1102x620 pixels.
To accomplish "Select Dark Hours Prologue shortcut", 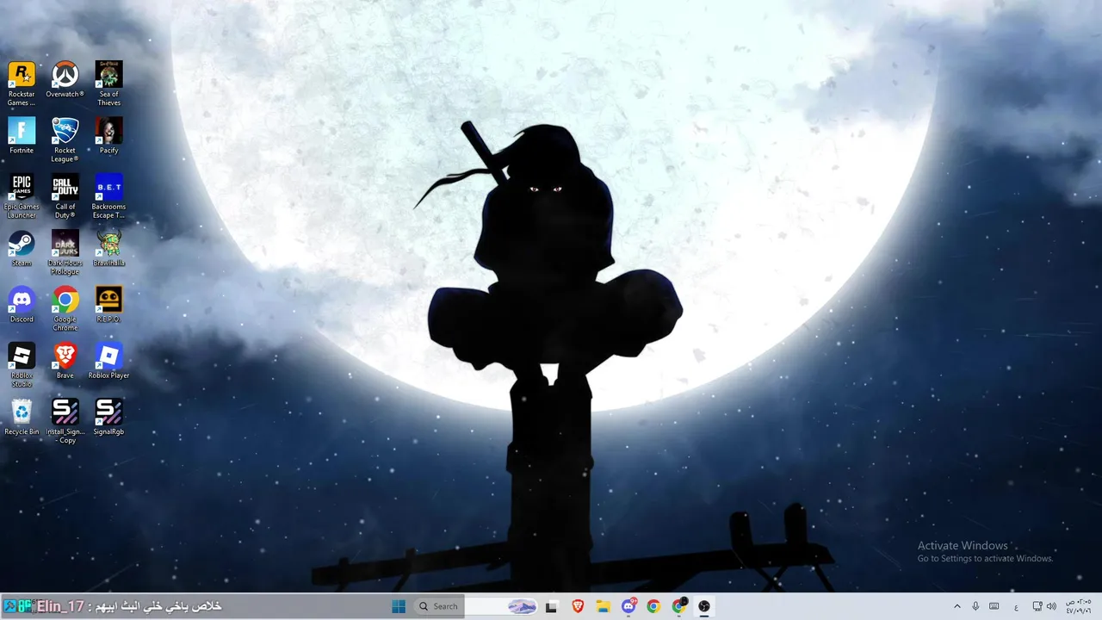I will click(65, 252).
